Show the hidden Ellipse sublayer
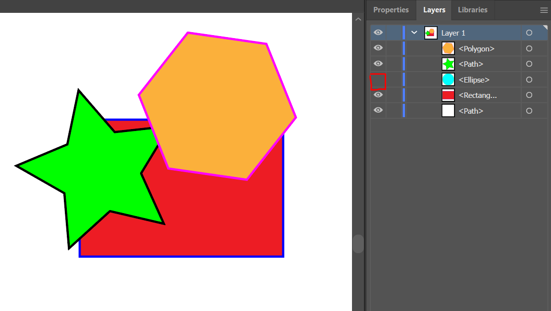Screen dimensions: 551x311 378,80
